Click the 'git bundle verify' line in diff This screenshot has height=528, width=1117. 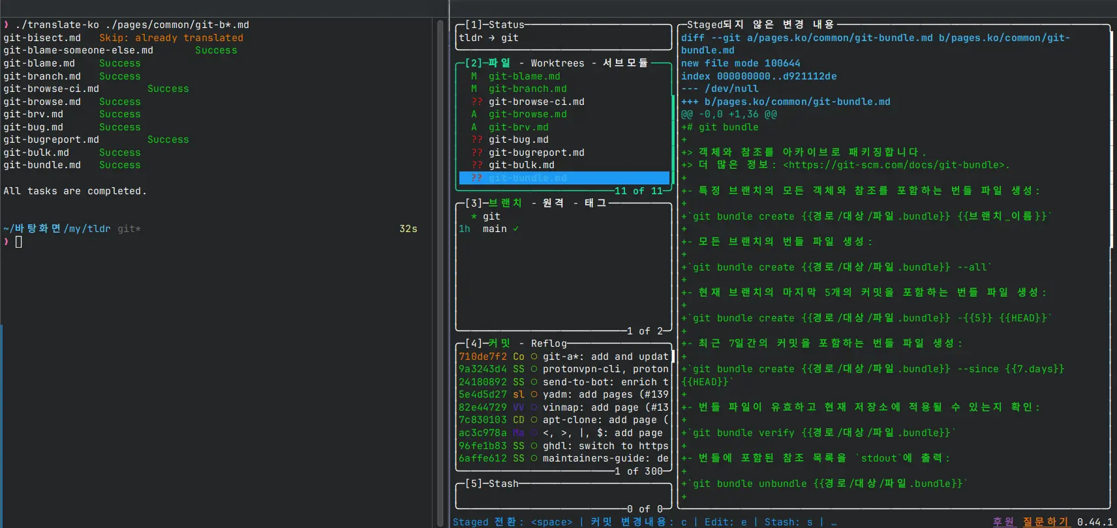pyautogui.click(x=819, y=433)
